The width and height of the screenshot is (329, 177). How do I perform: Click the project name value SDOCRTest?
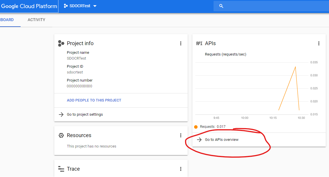click(x=76, y=58)
